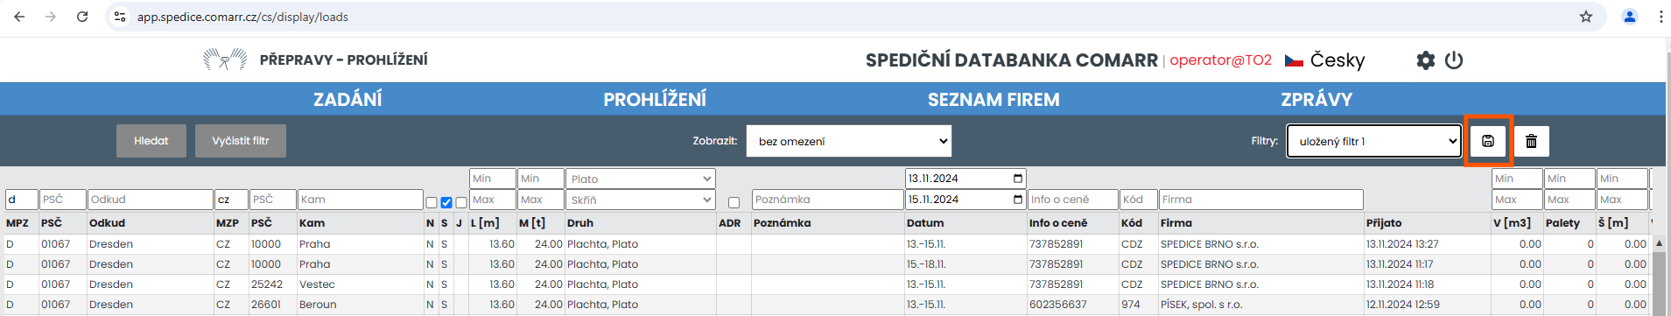The width and height of the screenshot is (1671, 316).
Task: Click the save filter floppy disk icon
Action: tap(1488, 141)
